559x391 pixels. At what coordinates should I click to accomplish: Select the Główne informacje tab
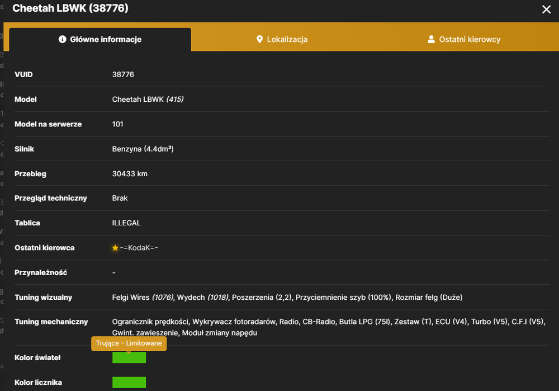[x=100, y=39]
